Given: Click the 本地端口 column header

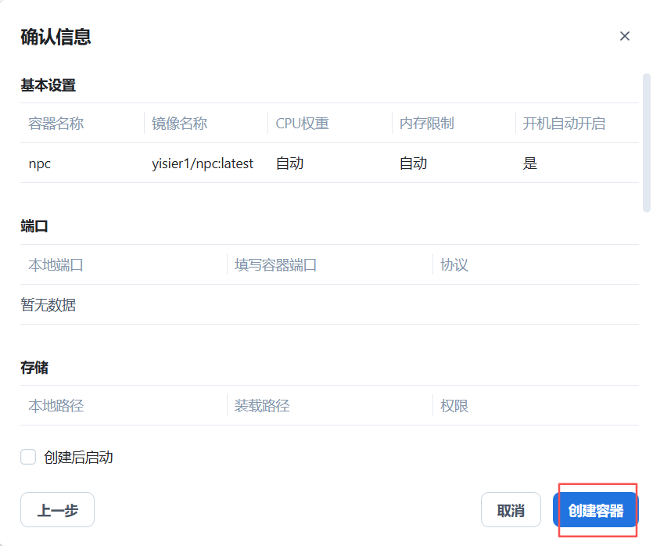Looking at the screenshot, I should (56, 264).
